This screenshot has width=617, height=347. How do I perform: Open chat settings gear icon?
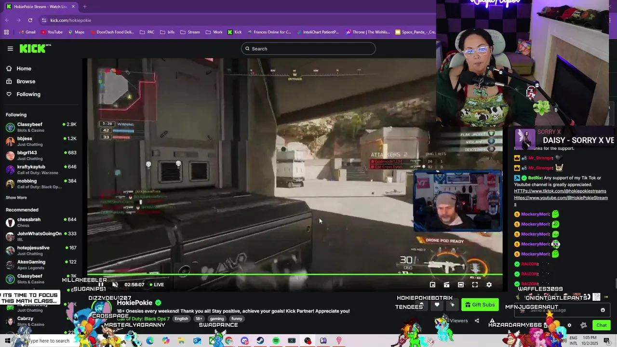coord(569,325)
